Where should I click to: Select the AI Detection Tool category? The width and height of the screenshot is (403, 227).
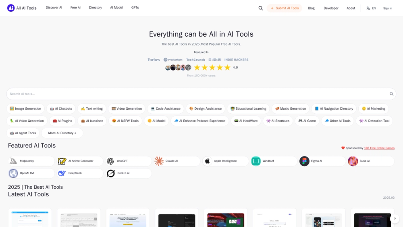pos(374,121)
